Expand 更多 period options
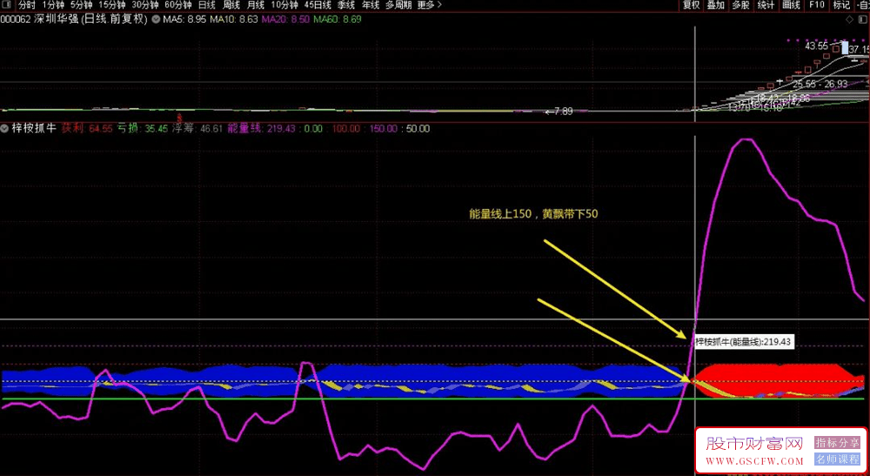This screenshot has width=870, height=476. (x=430, y=5)
